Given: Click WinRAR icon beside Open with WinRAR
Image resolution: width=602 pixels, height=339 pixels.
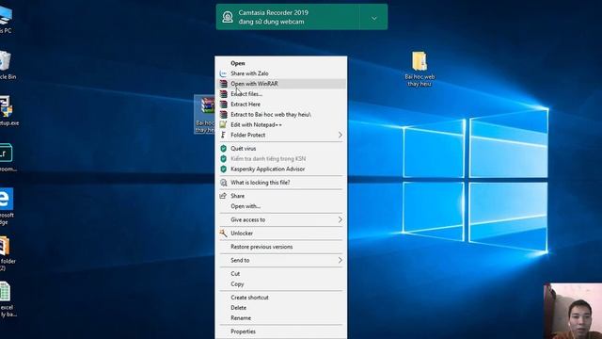Looking at the screenshot, I should tap(223, 84).
